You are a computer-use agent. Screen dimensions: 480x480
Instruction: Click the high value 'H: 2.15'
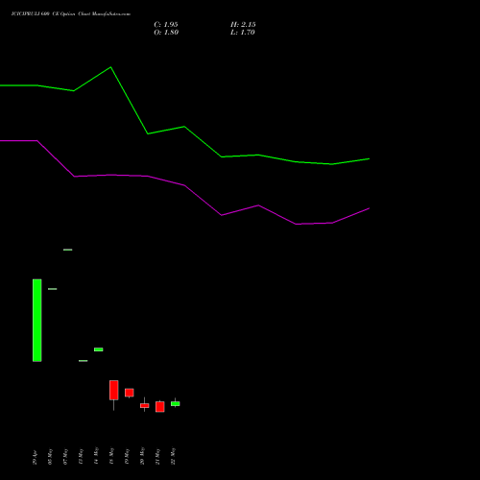click(243, 25)
